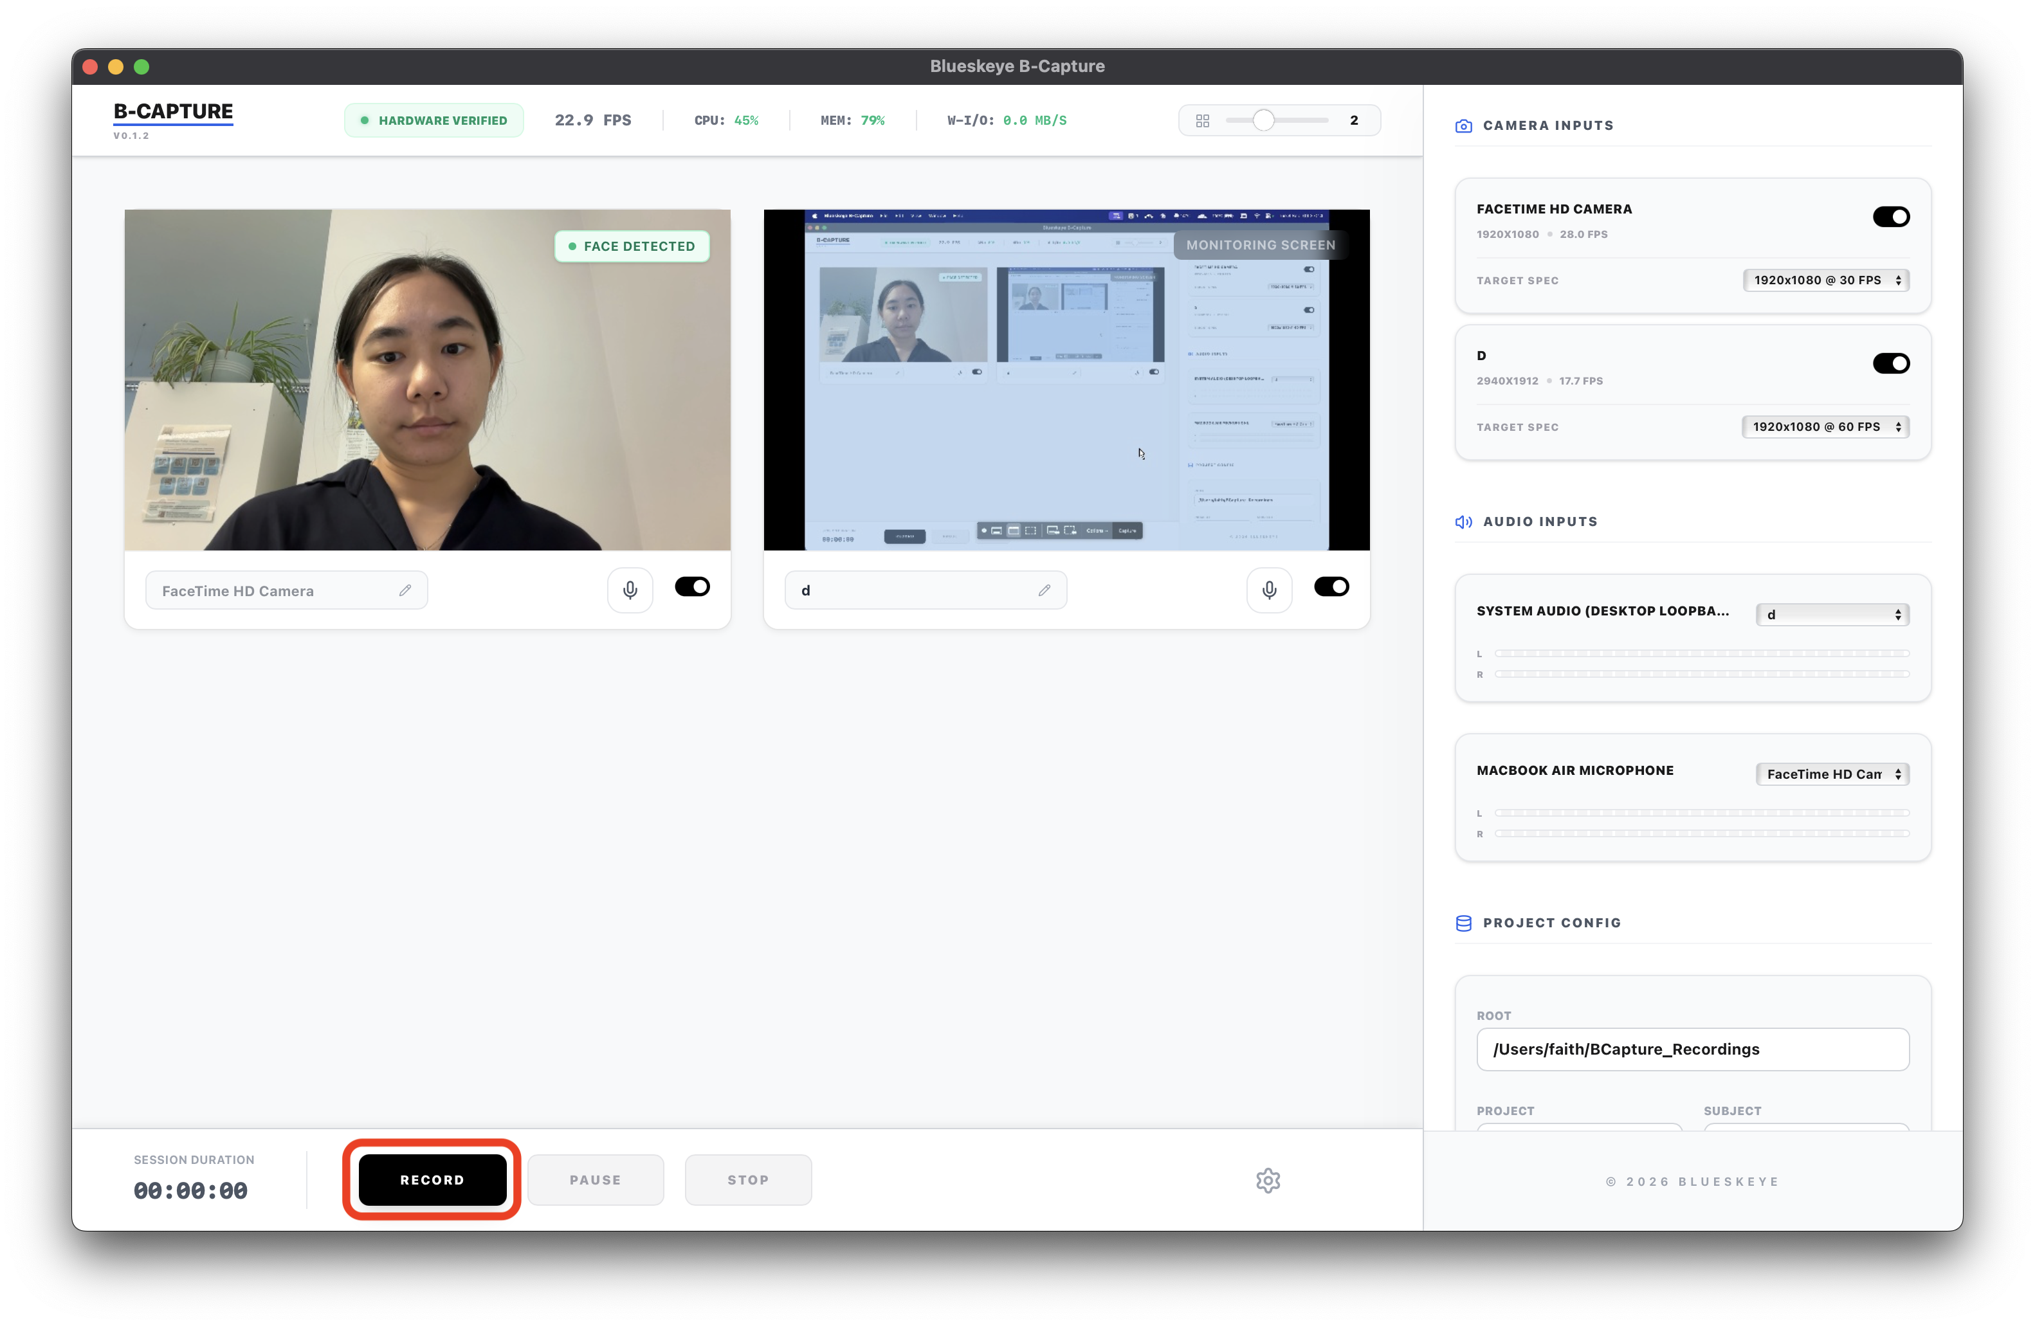This screenshot has height=1326, width=2035.
Task: Click the W-I/O 0.0 MB/S readout
Action: (x=1007, y=120)
